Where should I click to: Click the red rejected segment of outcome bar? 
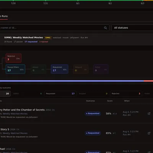click(x=148, y=81)
